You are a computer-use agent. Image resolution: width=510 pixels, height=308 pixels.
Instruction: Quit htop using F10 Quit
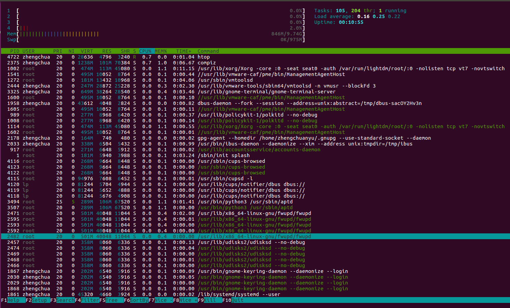tap(233, 300)
